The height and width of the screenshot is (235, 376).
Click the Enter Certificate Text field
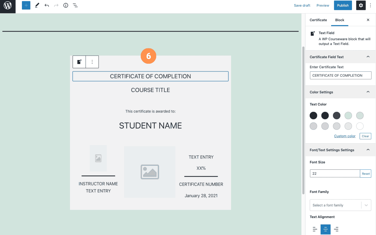pos(340,75)
